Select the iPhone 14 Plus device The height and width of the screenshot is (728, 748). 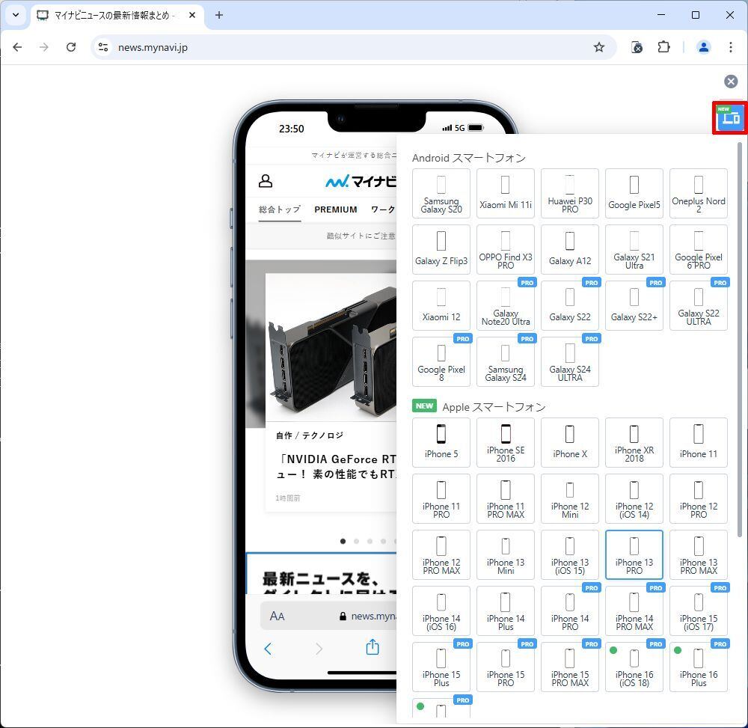click(506, 611)
